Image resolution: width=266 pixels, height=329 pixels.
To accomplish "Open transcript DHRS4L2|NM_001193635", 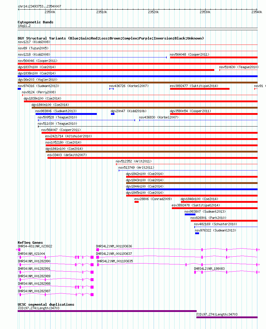I will coord(115,261).
